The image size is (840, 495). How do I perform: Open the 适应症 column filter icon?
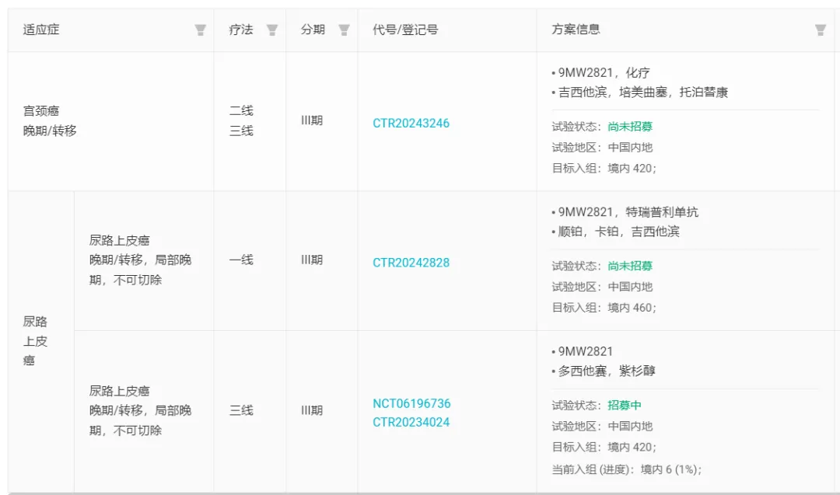[200, 30]
